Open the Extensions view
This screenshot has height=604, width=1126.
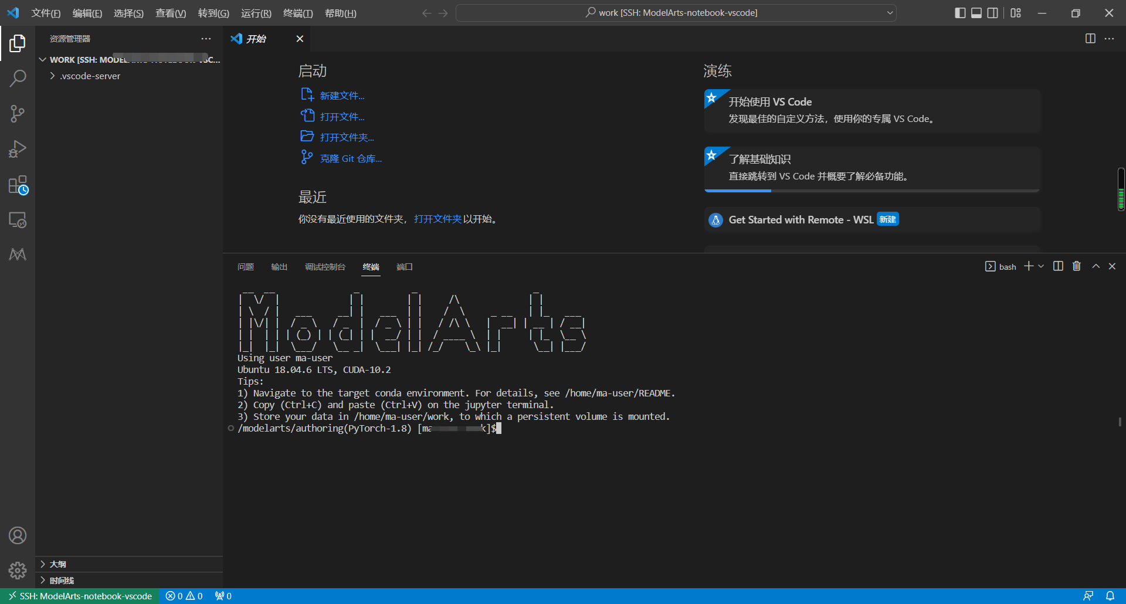(18, 185)
